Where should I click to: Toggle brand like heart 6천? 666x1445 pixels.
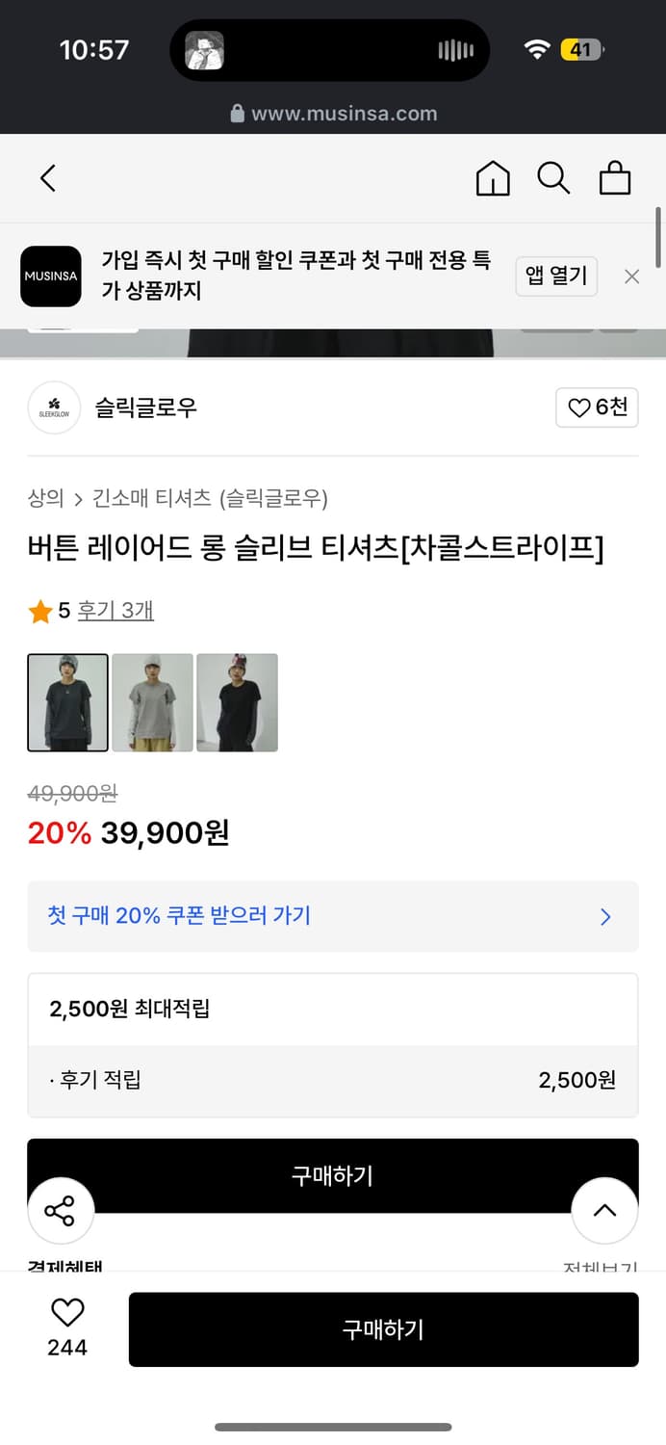pyautogui.click(x=597, y=407)
